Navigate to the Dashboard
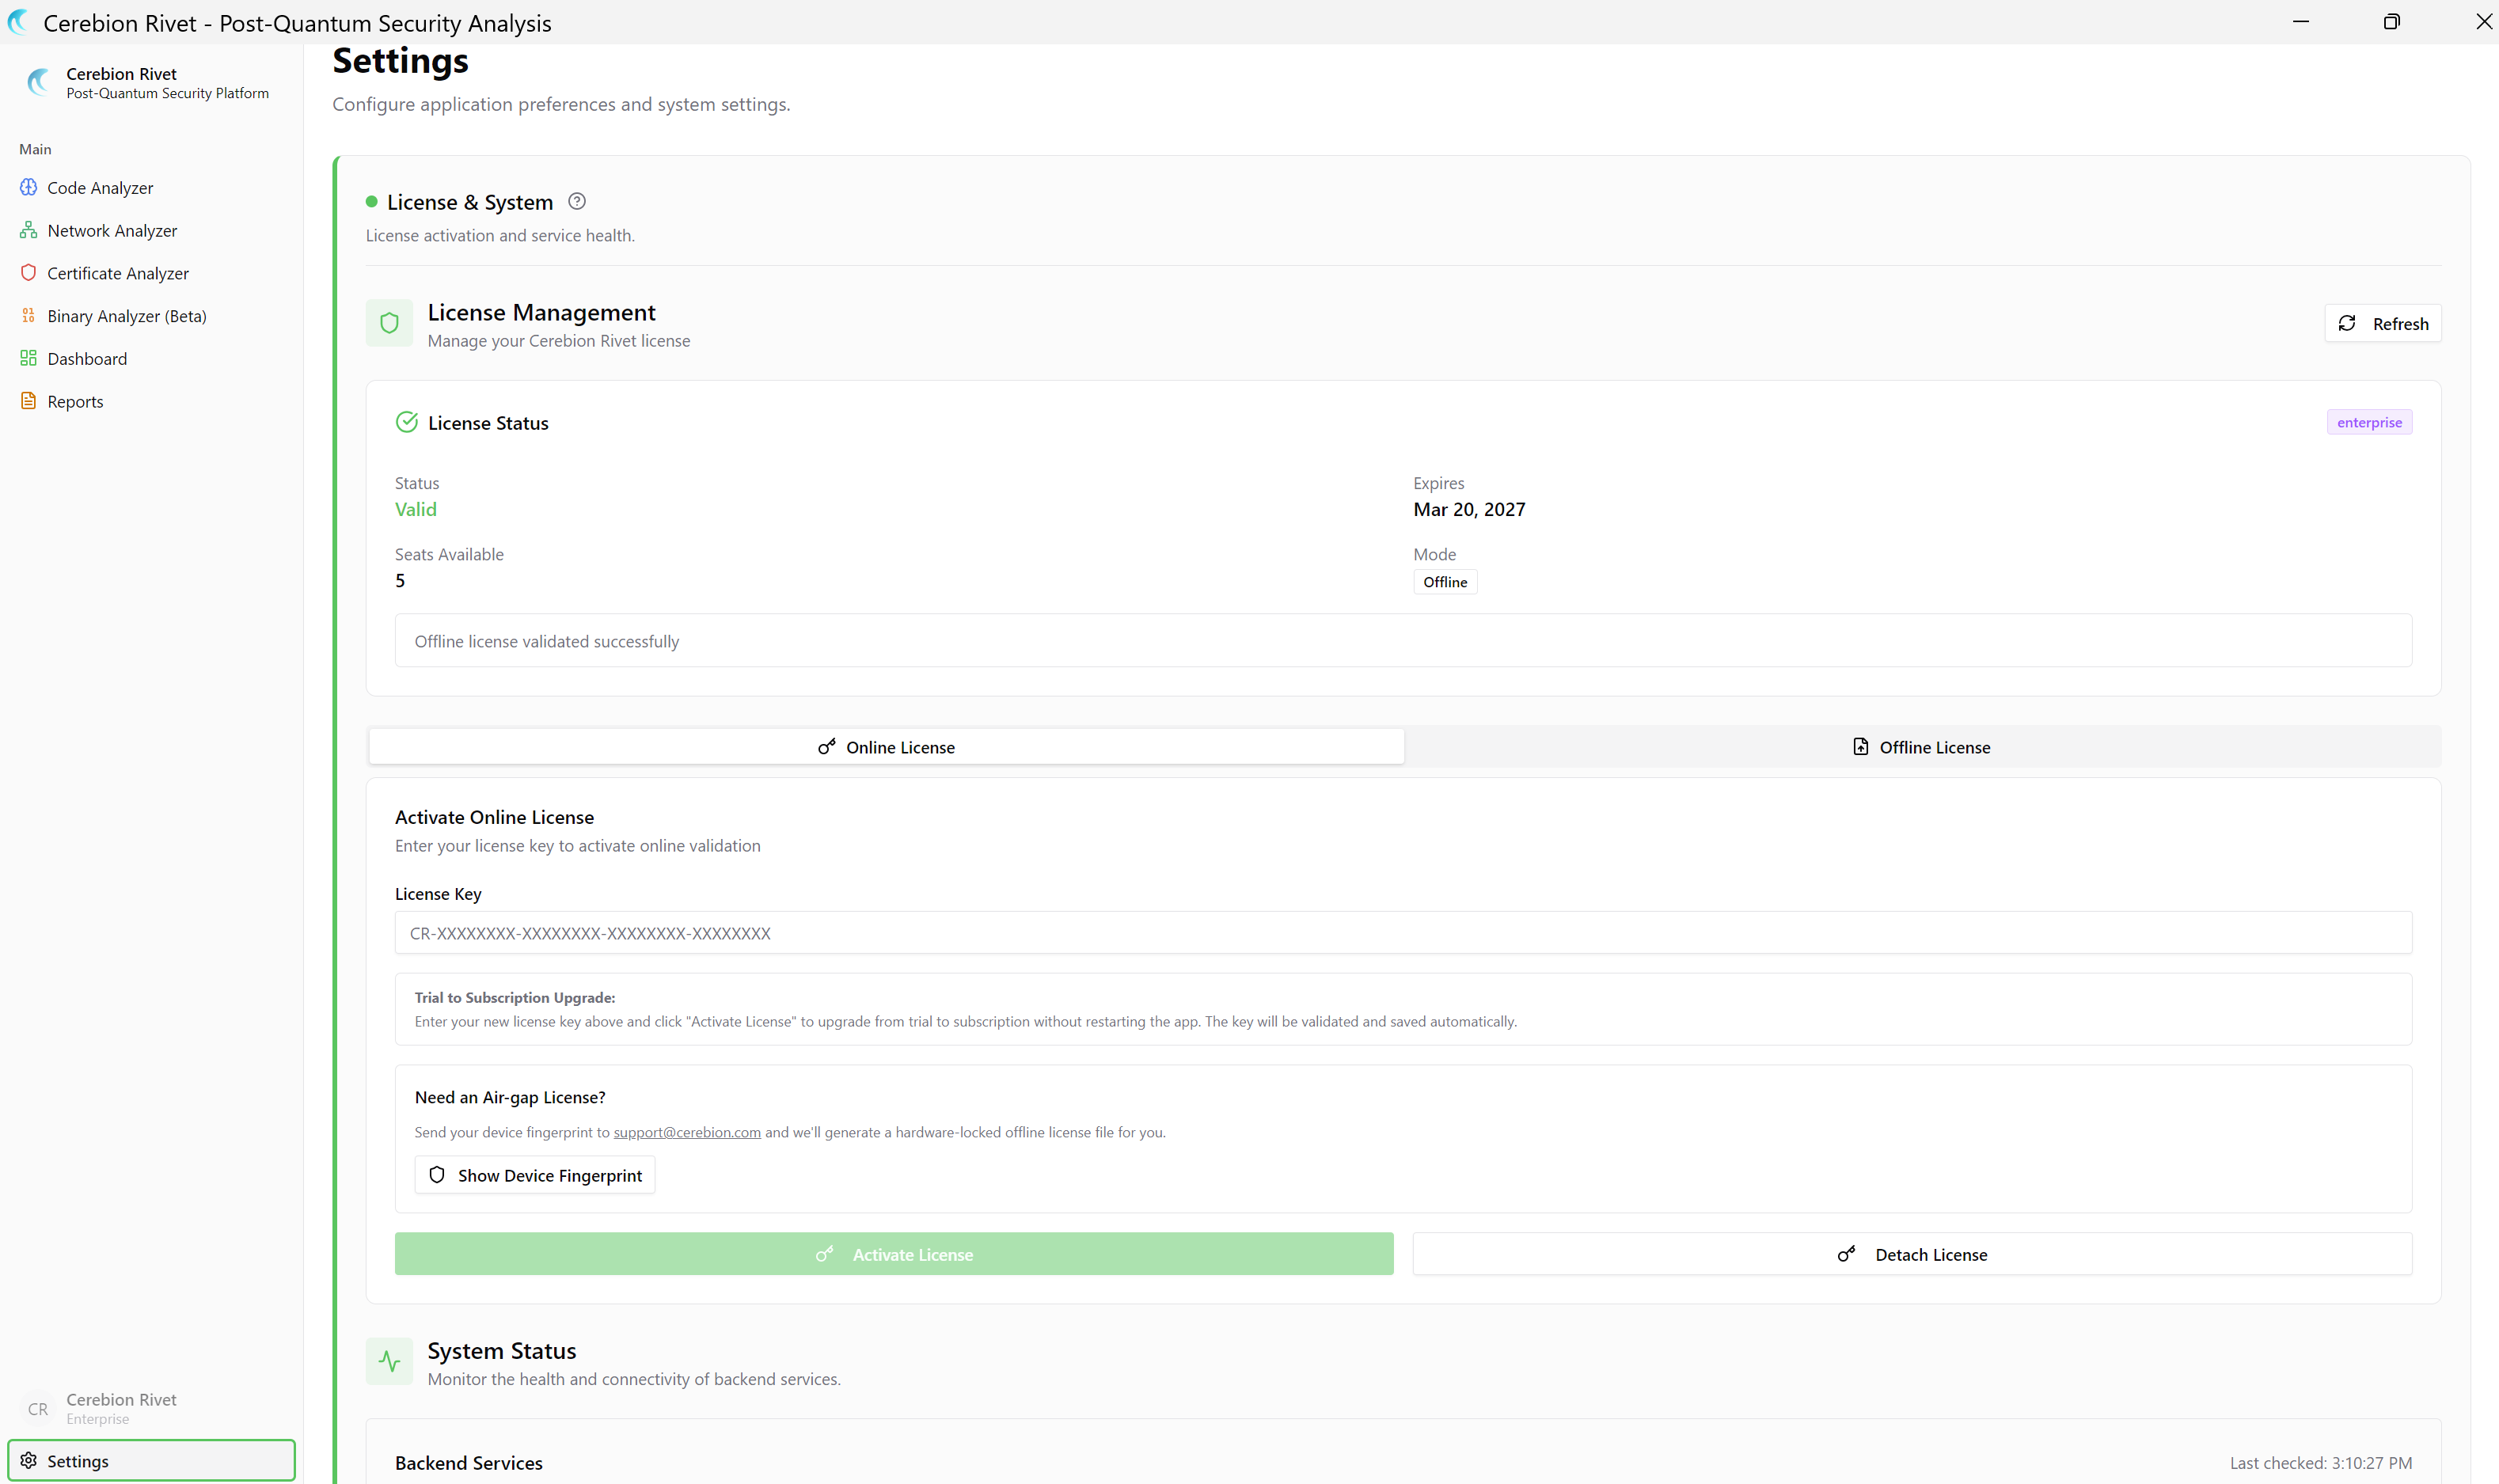This screenshot has width=2499, height=1484. coord(152,358)
